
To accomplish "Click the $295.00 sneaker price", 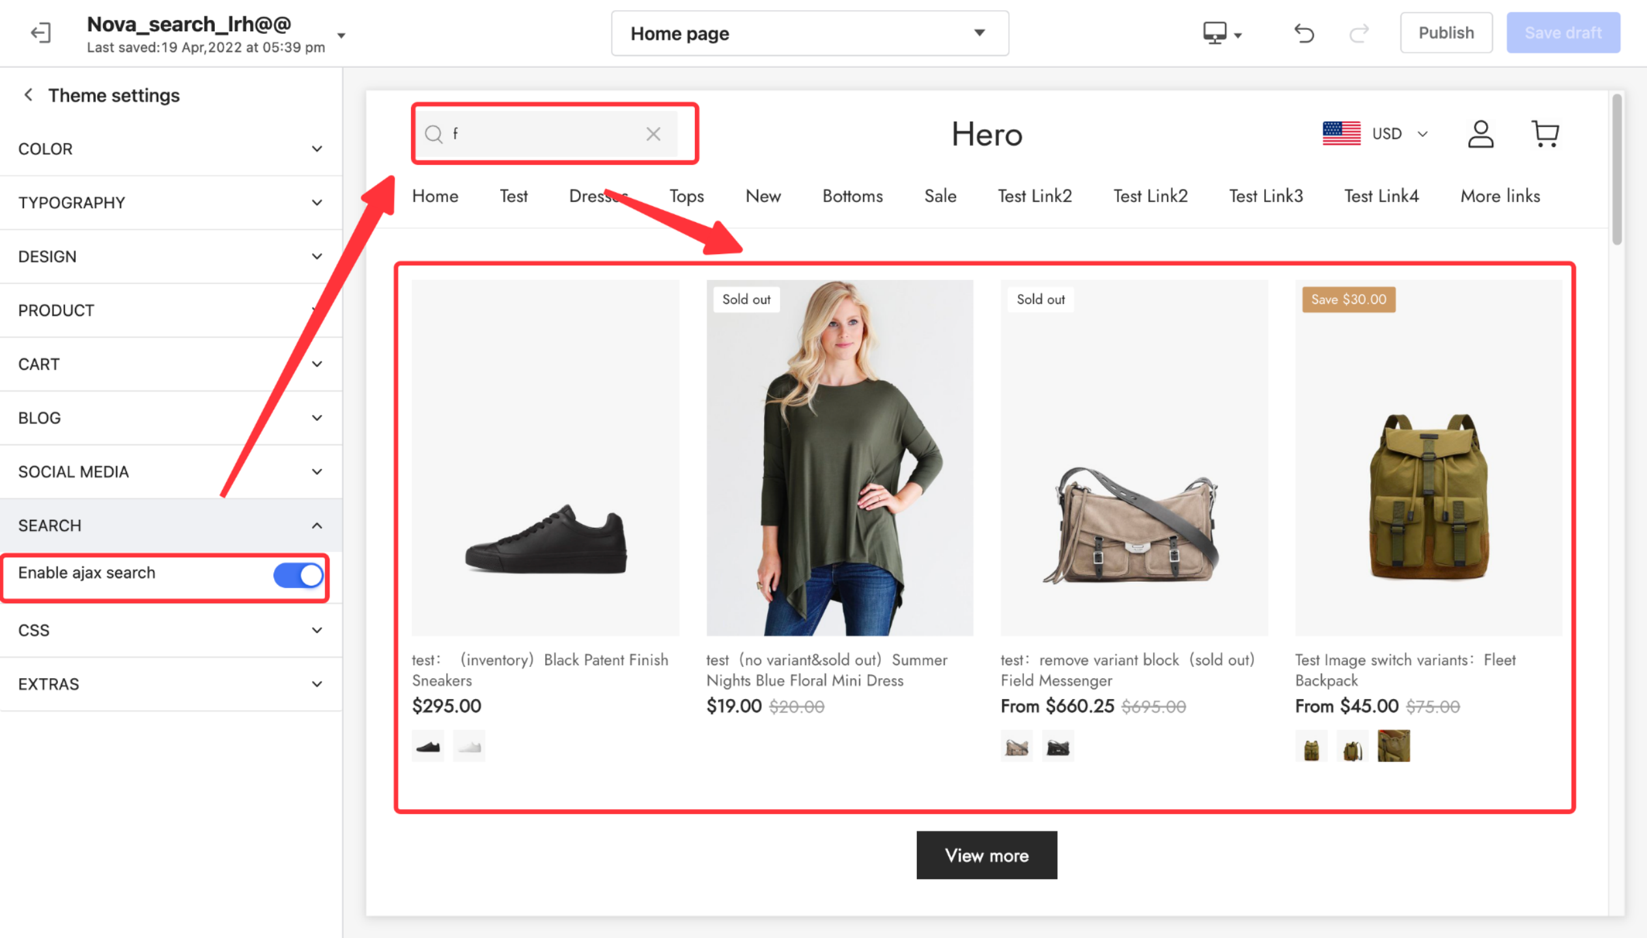I will (447, 706).
